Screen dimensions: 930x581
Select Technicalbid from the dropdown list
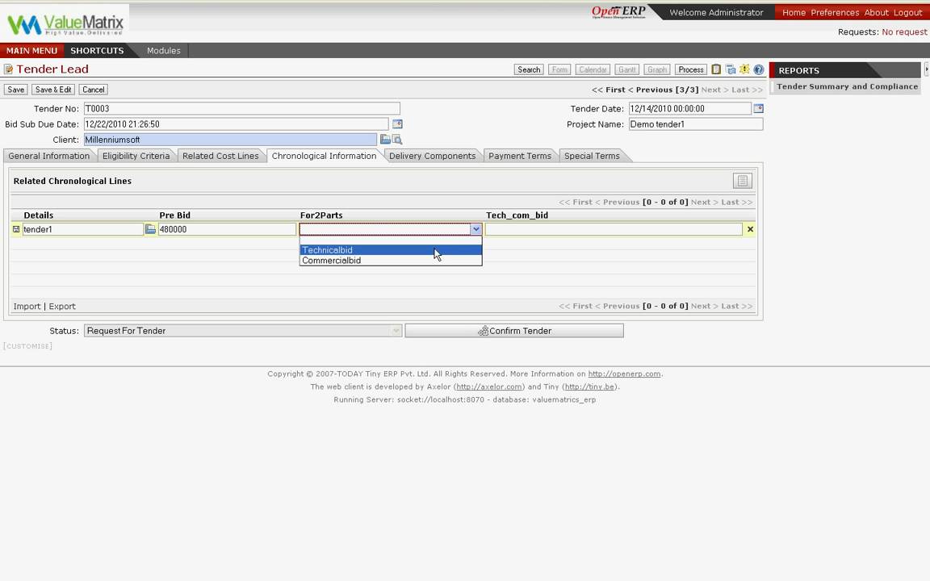tap(391, 250)
